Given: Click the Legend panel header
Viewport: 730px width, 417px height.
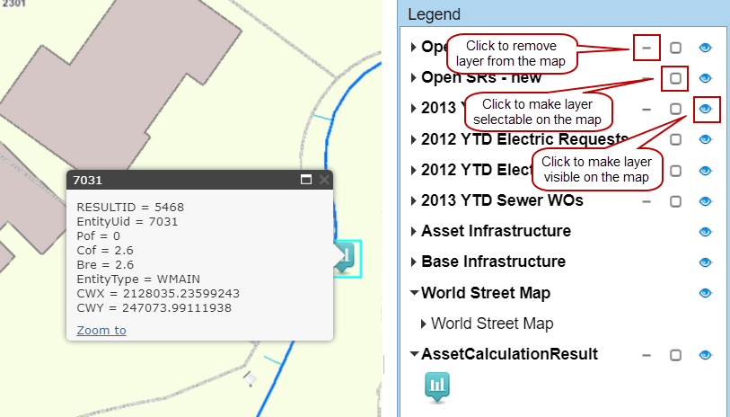Looking at the screenshot, I should (x=564, y=14).
